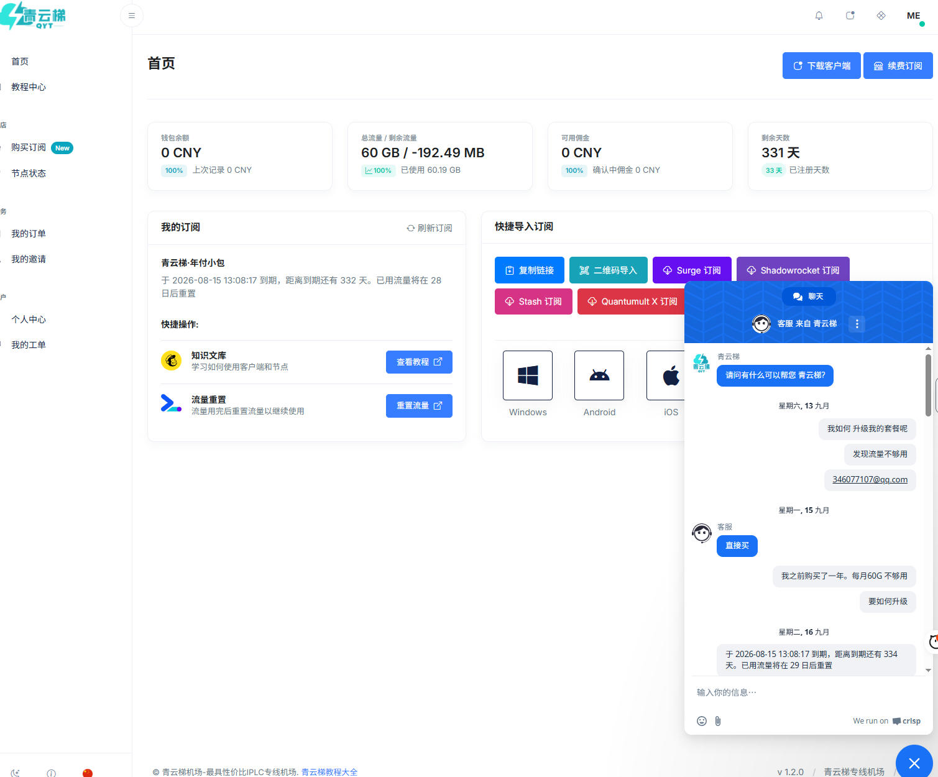Click the We run on crisp link
938x777 pixels.
[886, 721]
